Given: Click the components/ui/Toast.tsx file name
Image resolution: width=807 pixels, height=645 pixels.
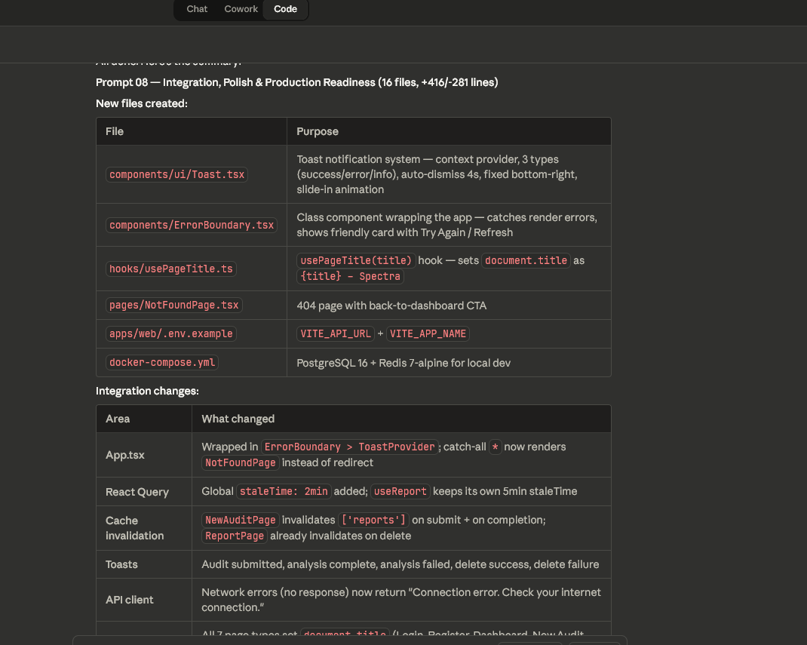Looking at the screenshot, I should click(x=176, y=174).
